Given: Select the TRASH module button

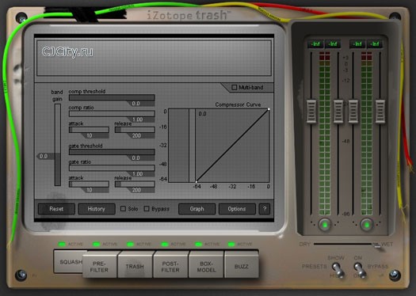Looking at the screenshot, I should pos(135,266).
